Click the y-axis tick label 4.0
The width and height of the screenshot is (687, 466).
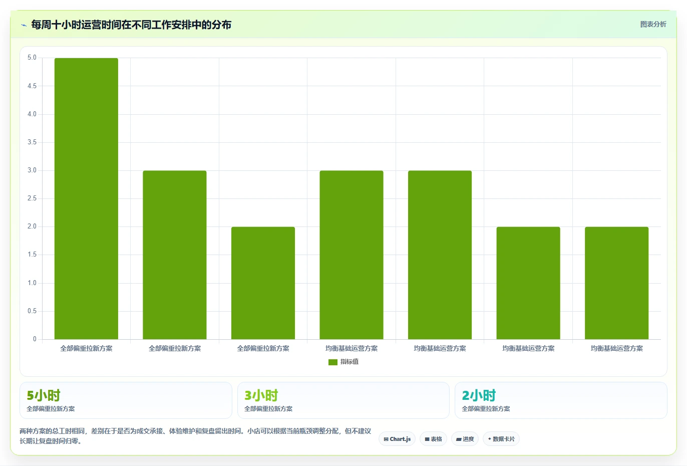pos(32,114)
